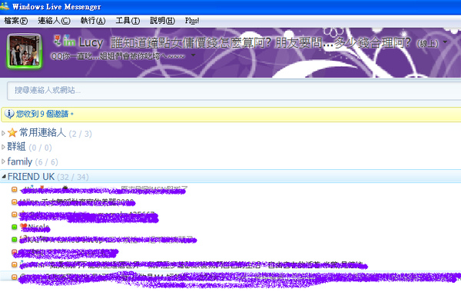This screenshot has width=461, height=299.
Task: Click the display name Lucy
Action: 91,42
